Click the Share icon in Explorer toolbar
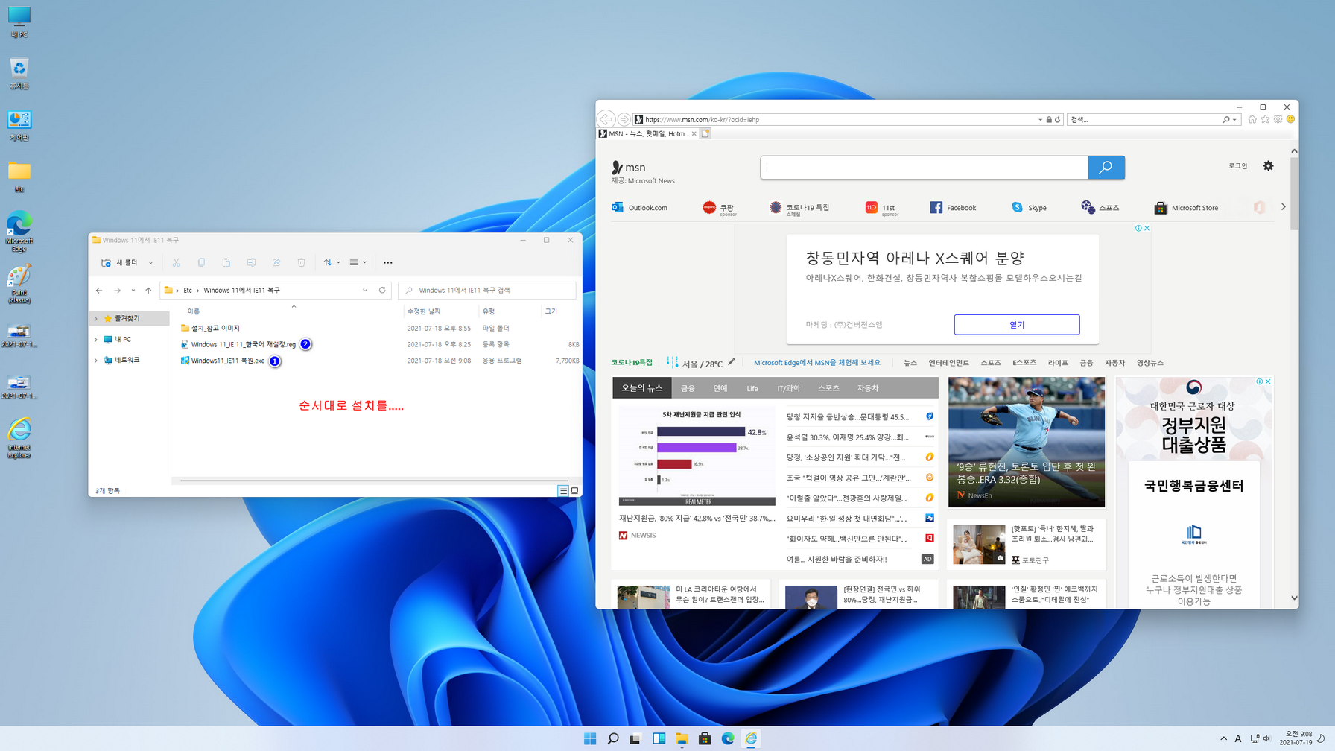This screenshot has height=751, width=1335. pyautogui.click(x=276, y=262)
